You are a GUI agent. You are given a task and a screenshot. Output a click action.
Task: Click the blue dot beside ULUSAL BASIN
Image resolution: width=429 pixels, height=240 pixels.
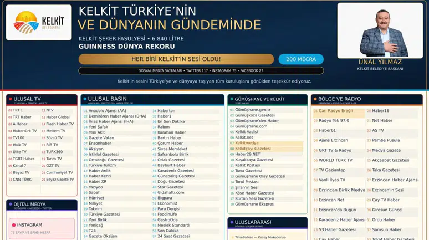point(85,99)
